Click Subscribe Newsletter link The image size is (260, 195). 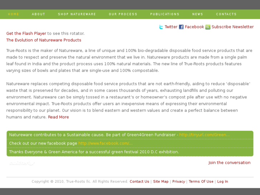[232, 27]
